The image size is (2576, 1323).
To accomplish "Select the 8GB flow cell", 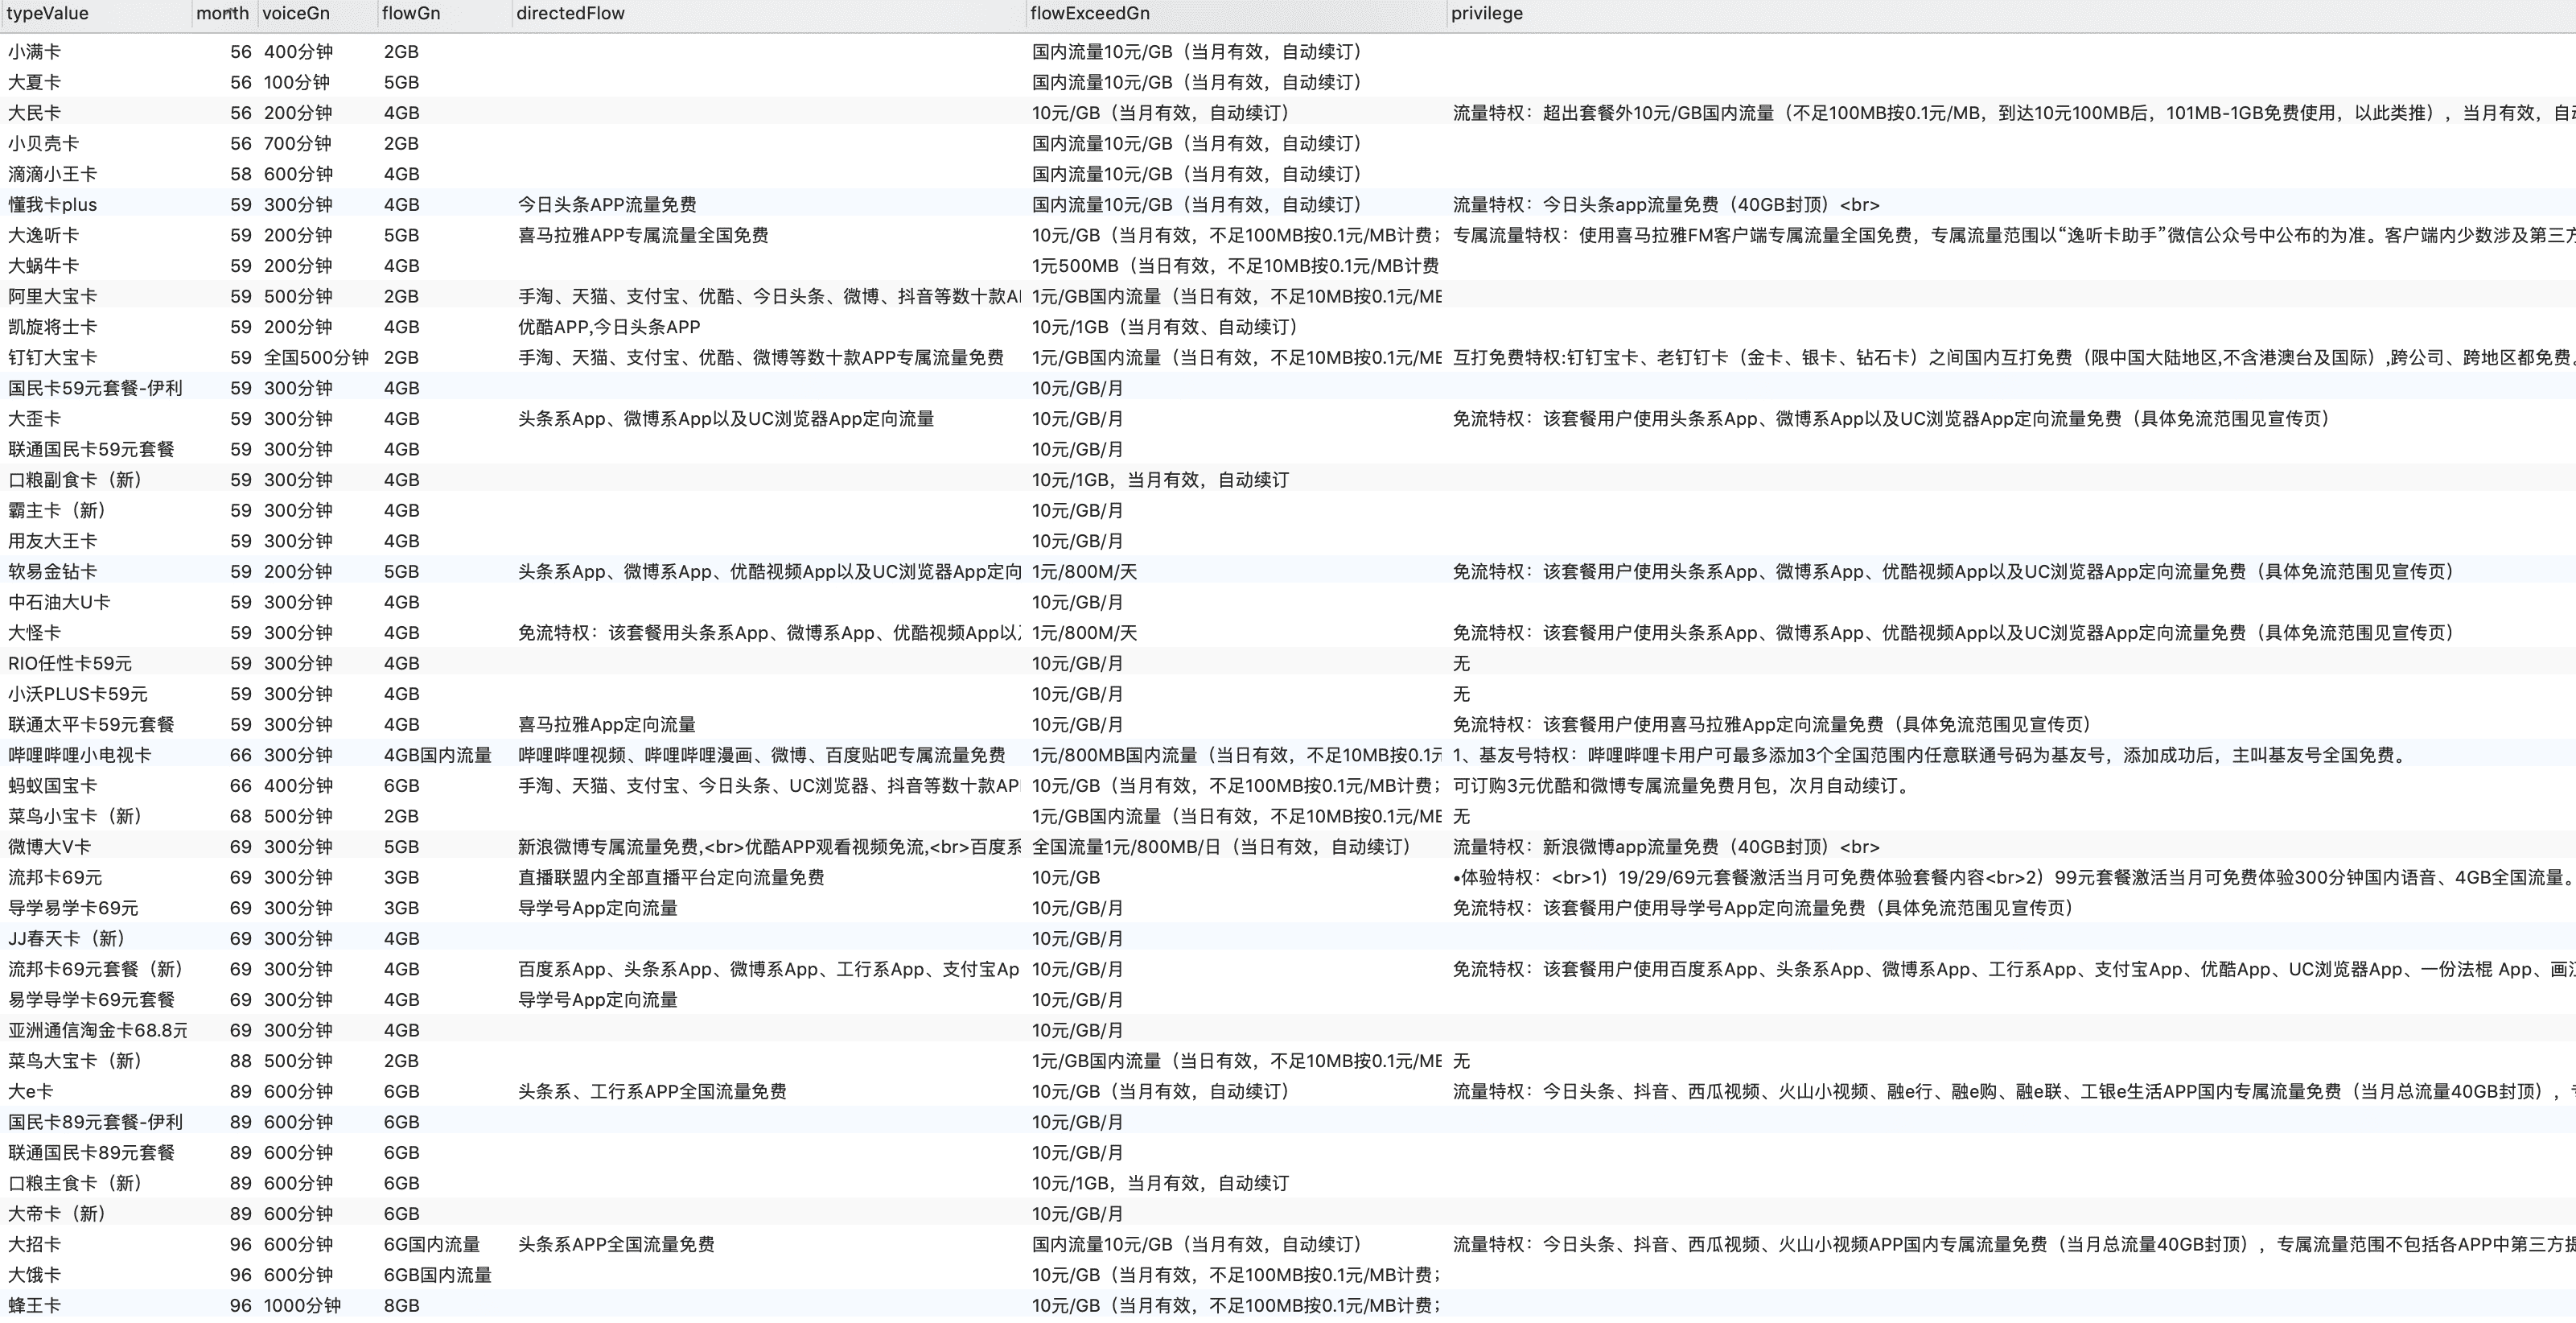I will (x=401, y=1306).
